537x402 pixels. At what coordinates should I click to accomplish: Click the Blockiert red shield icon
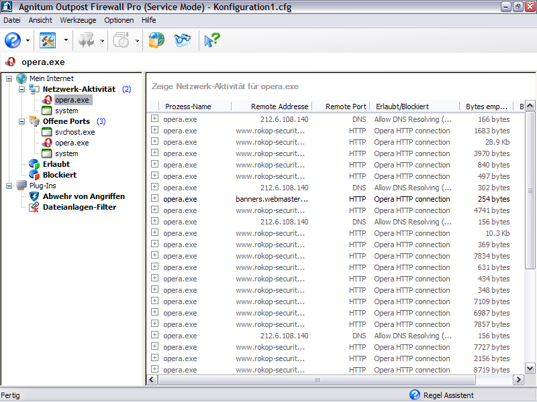click(x=34, y=175)
